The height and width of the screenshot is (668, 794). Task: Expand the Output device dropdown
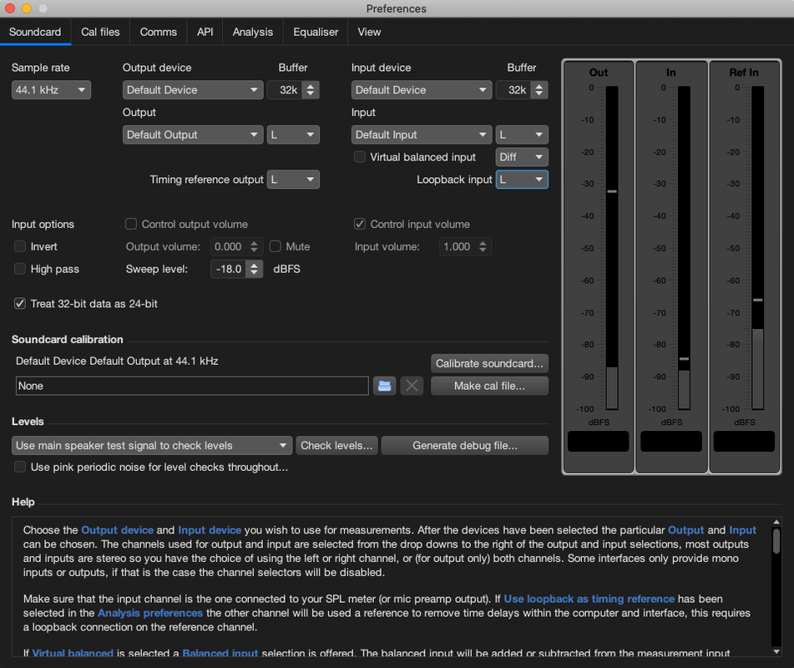[x=193, y=89]
